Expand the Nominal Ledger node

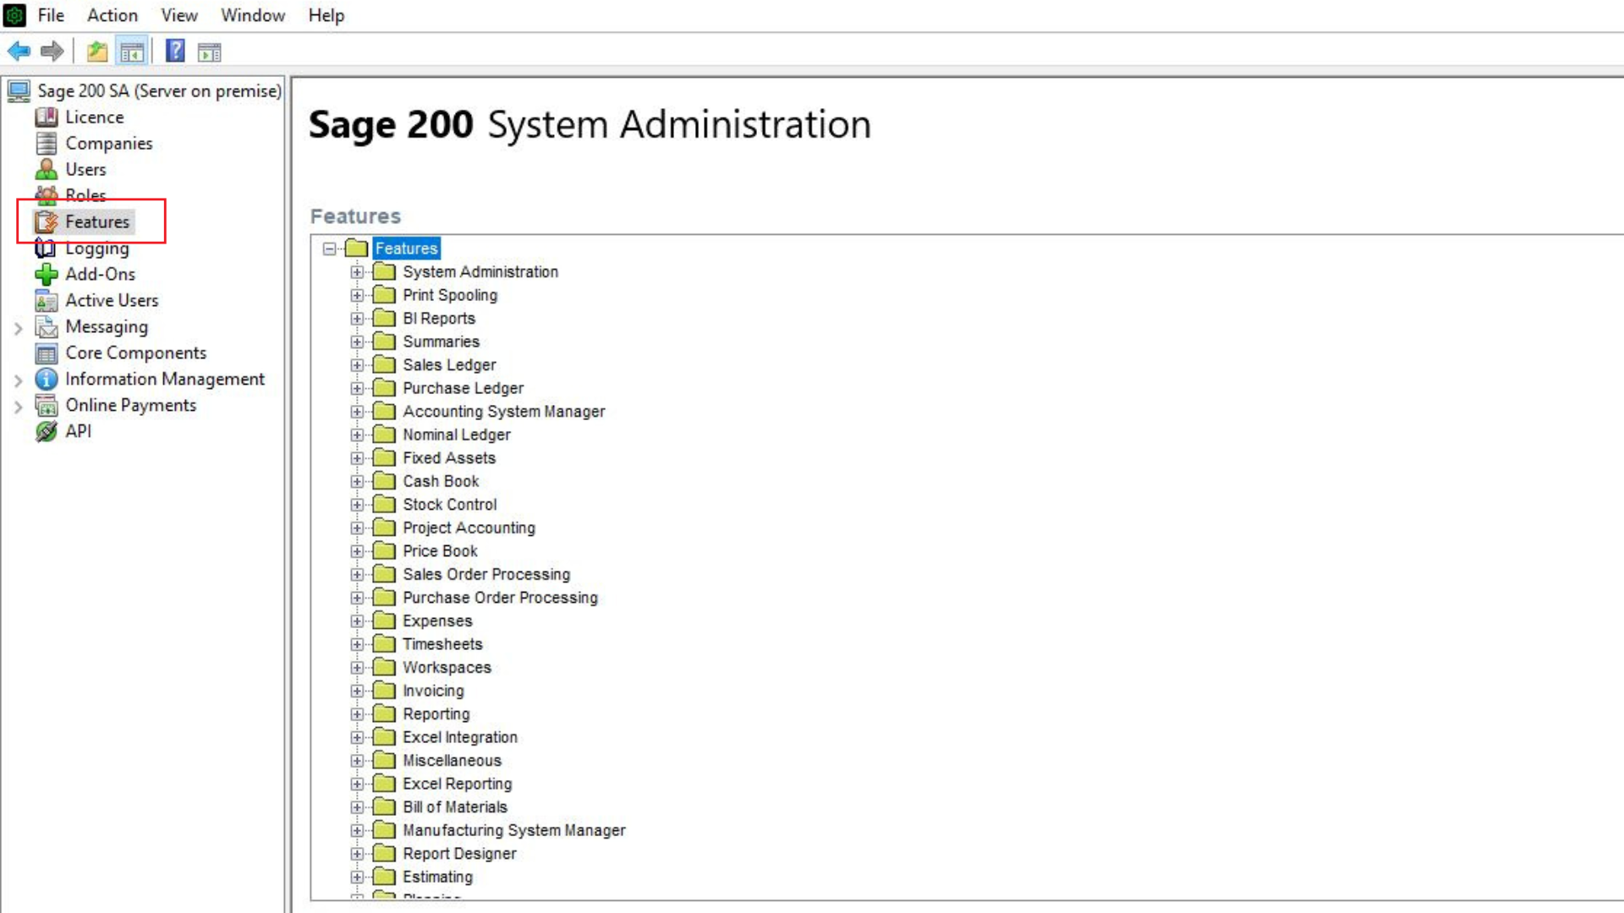[x=356, y=435]
